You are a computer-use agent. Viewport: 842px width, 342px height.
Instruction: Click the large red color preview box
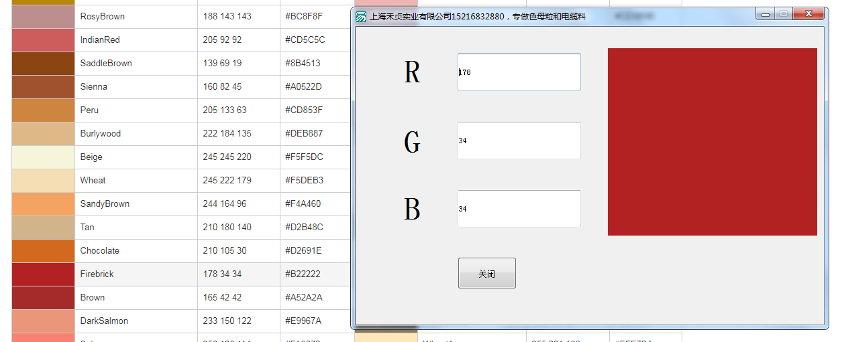[712, 142]
